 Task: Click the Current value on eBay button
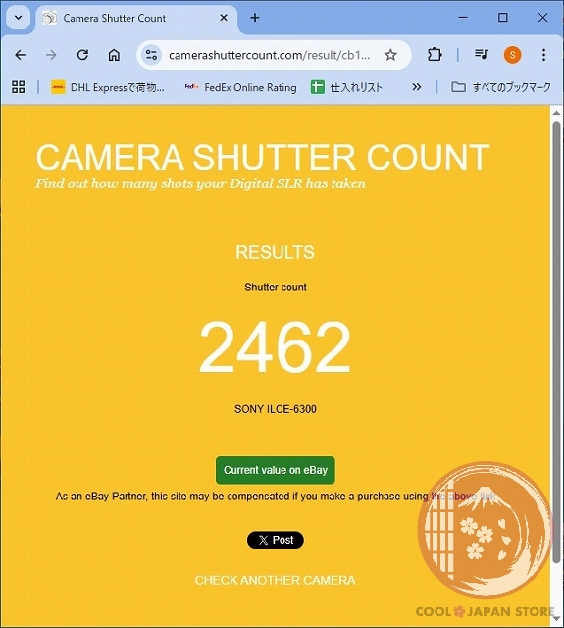276,470
